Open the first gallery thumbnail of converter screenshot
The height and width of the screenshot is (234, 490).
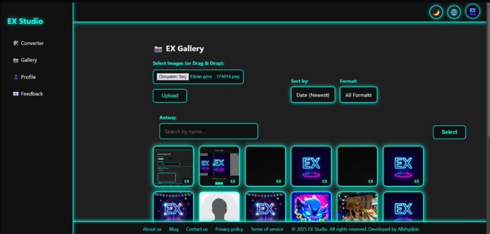coord(173,166)
